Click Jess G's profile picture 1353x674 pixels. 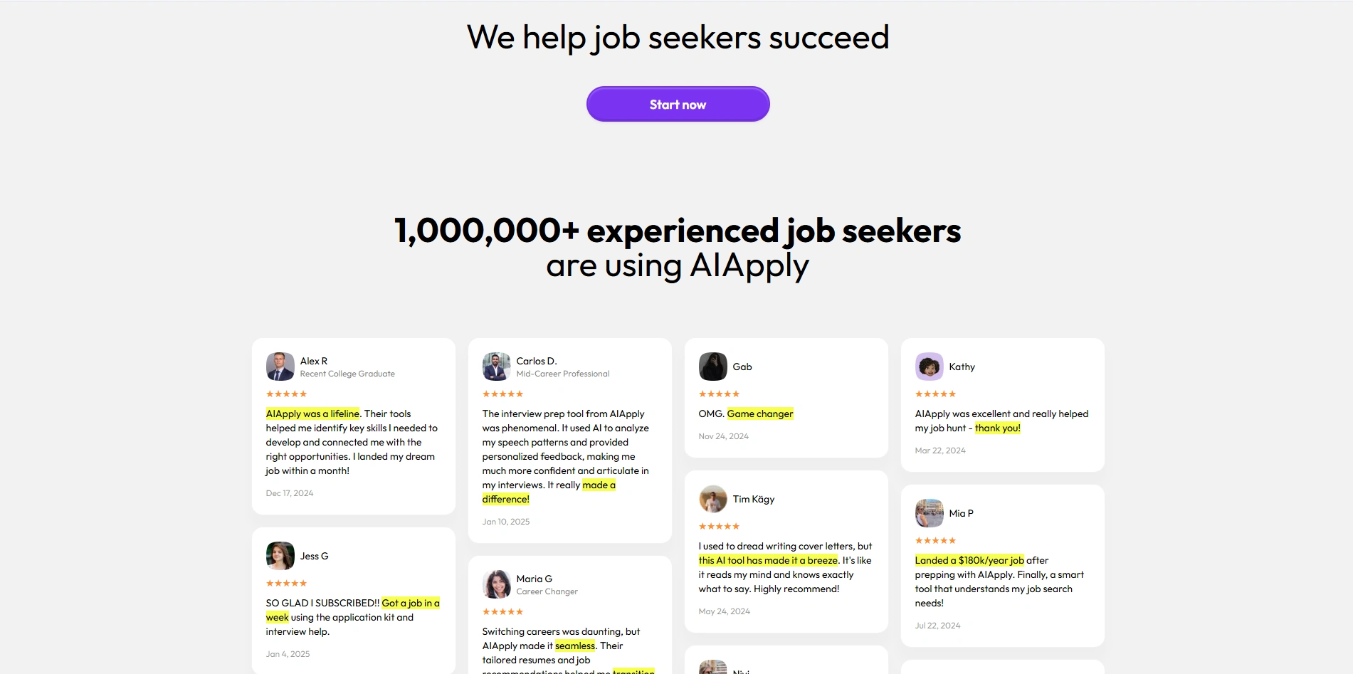coord(280,556)
